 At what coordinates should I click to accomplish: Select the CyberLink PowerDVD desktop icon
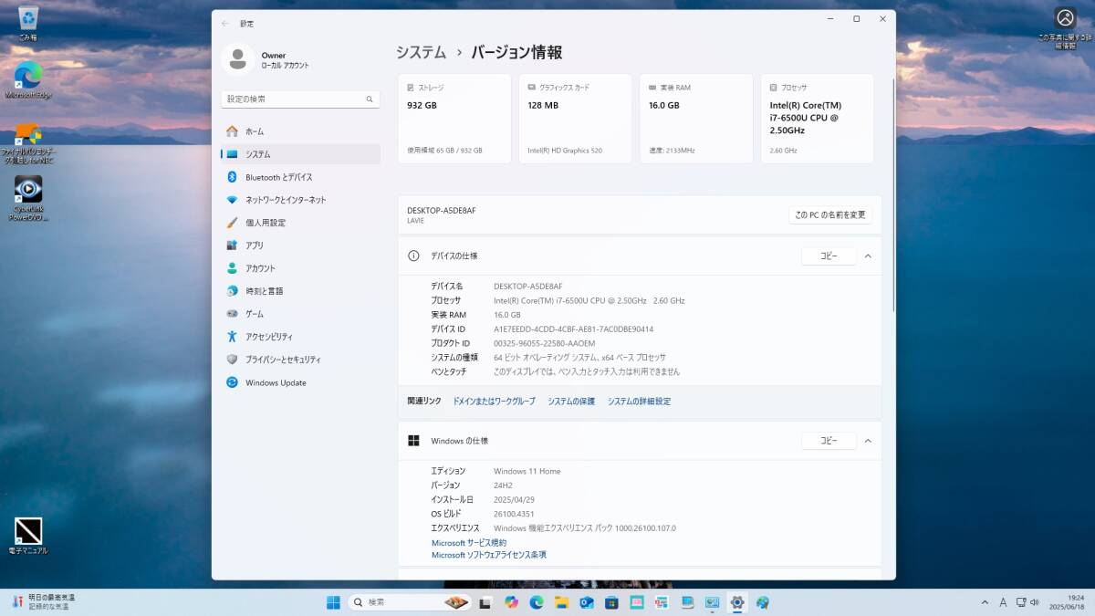coord(27,198)
